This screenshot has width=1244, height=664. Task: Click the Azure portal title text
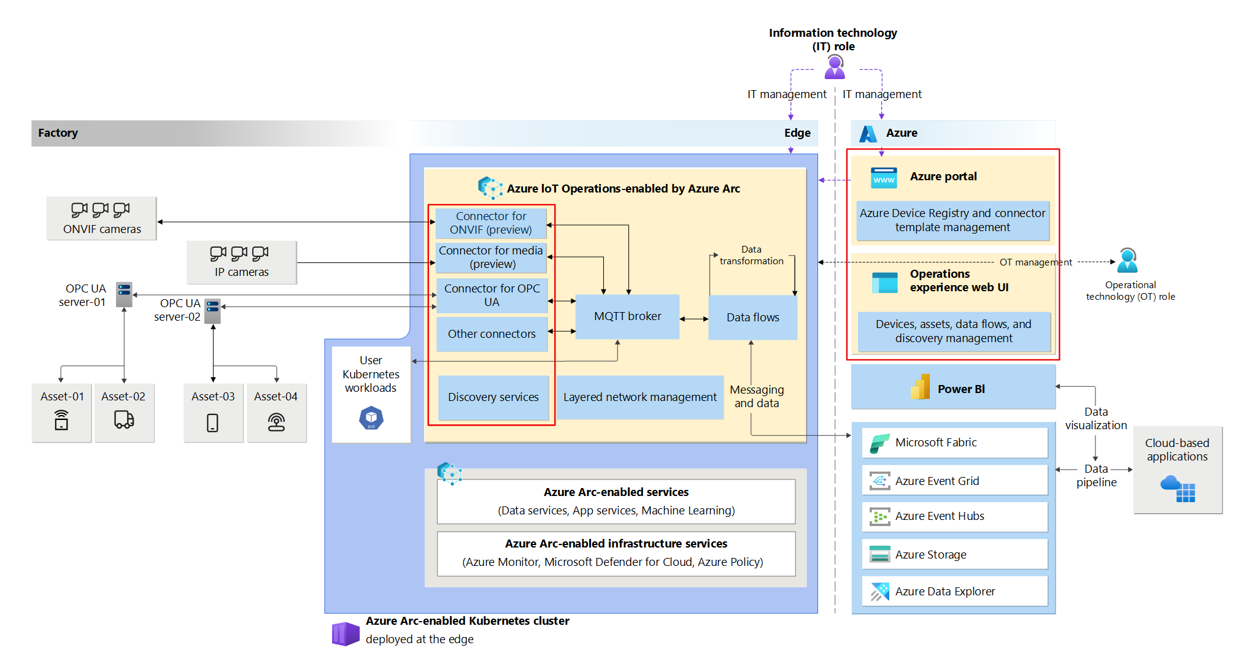pos(943,177)
